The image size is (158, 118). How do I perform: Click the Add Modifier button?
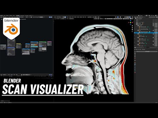pyautogui.click(x=146, y=51)
